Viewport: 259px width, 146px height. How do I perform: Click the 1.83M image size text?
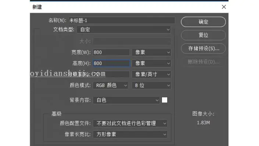click(x=203, y=123)
